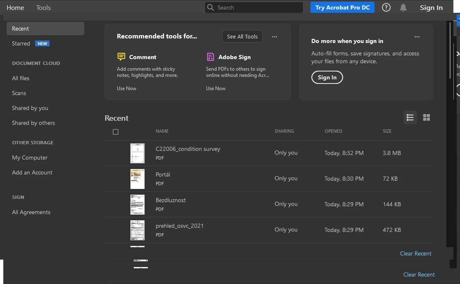This screenshot has width=460, height=284.
Task: Open the Help question mark icon
Action: tap(386, 7)
